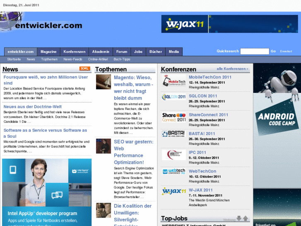Open the Media tab
This screenshot has height=226, width=301.
click(x=174, y=52)
